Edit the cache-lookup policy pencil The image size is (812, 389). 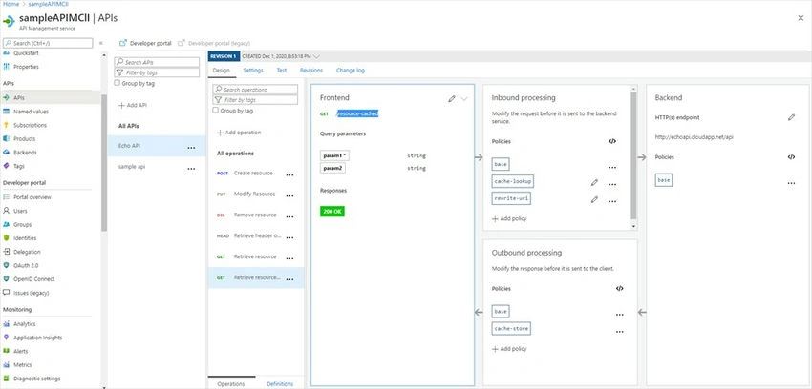point(594,182)
